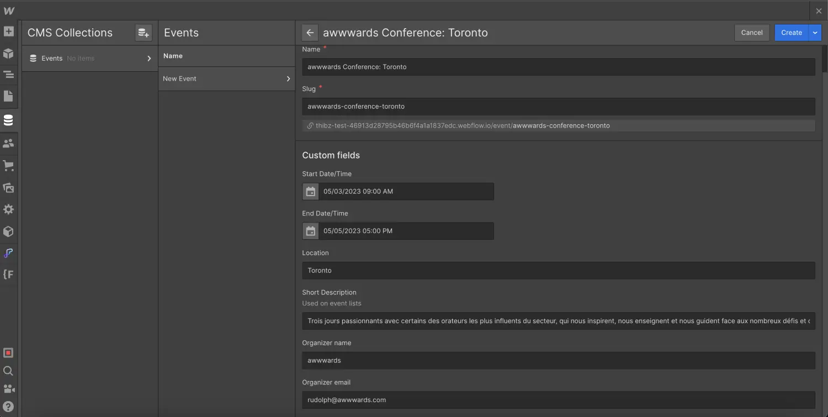The image size is (828, 417).
Task: Open calendar for End Date/Time
Action: 311,231
